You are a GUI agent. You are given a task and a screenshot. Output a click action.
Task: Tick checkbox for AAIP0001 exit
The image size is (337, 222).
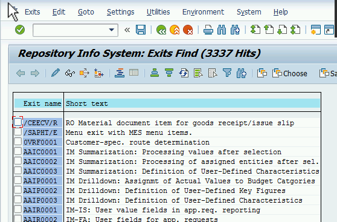(x=18, y=180)
